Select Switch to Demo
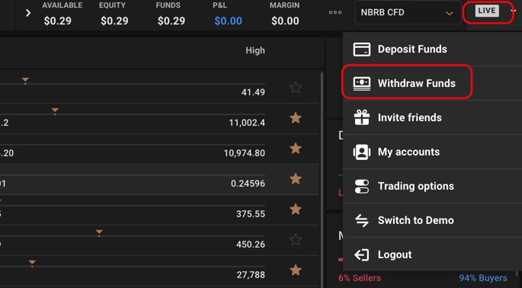This screenshot has width=522, height=288. [x=432, y=220]
